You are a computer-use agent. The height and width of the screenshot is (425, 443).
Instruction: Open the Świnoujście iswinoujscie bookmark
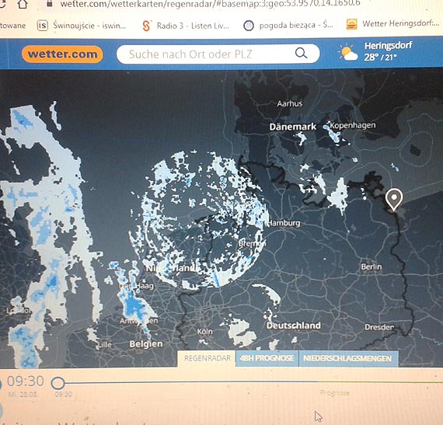tap(82, 26)
